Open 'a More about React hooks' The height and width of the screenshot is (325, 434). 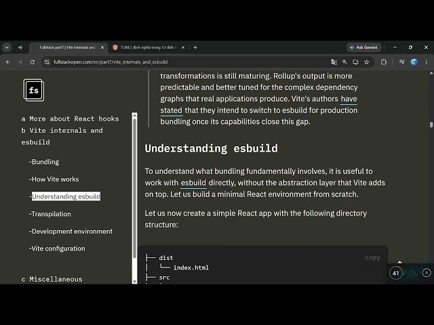coord(70,119)
